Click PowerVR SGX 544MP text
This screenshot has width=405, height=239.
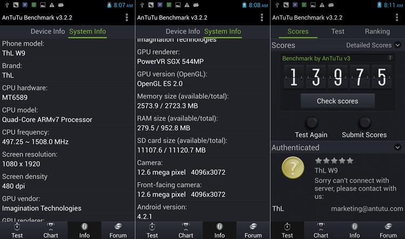(171, 61)
